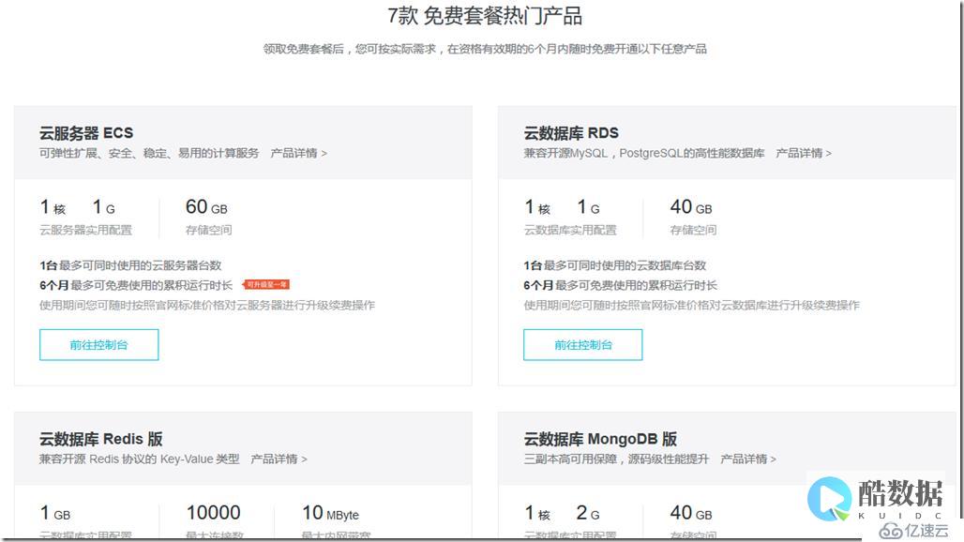
Task: Click the 7款 免费套餐热门产品 page title
Action: click(x=485, y=15)
